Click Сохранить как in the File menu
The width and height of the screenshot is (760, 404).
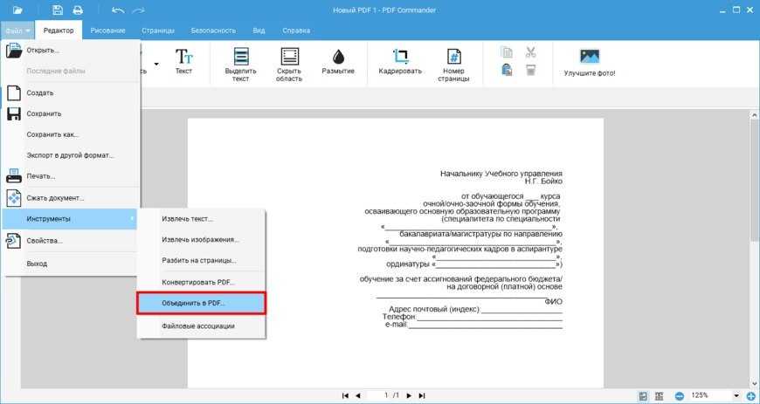[52, 134]
